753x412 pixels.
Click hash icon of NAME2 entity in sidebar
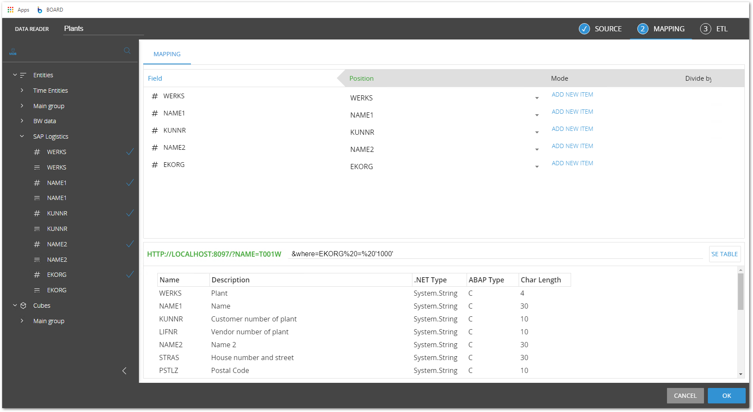point(37,244)
